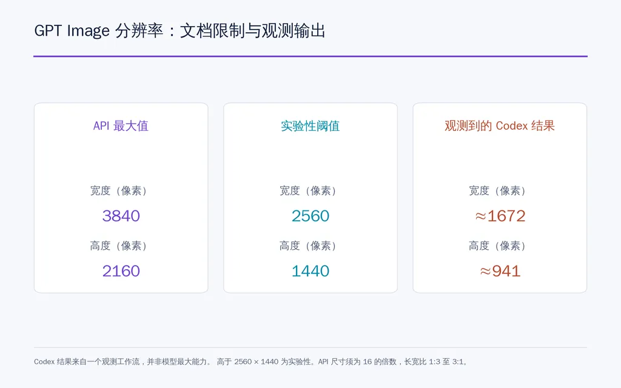The image size is (621, 388).
Task: Click the value '1440' in the 实验性阈值 card
Action: point(310,271)
